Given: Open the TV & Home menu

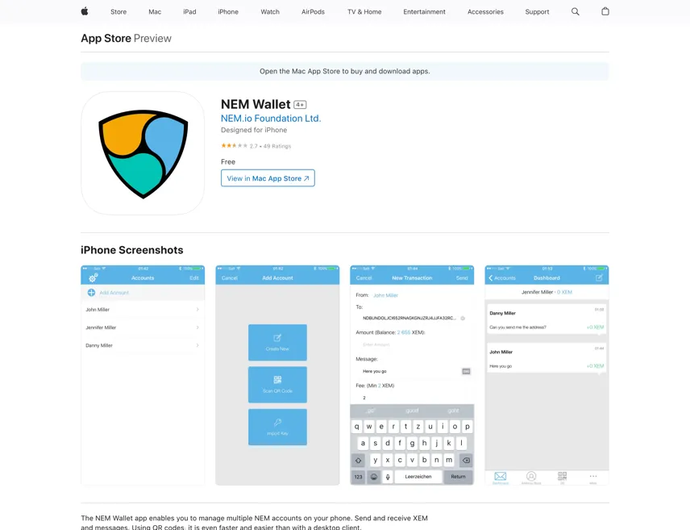Looking at the screenshot, I should tap(364, 12).
